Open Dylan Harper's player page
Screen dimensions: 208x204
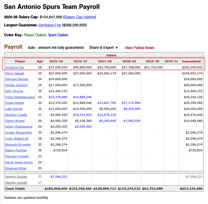[15, 103]
